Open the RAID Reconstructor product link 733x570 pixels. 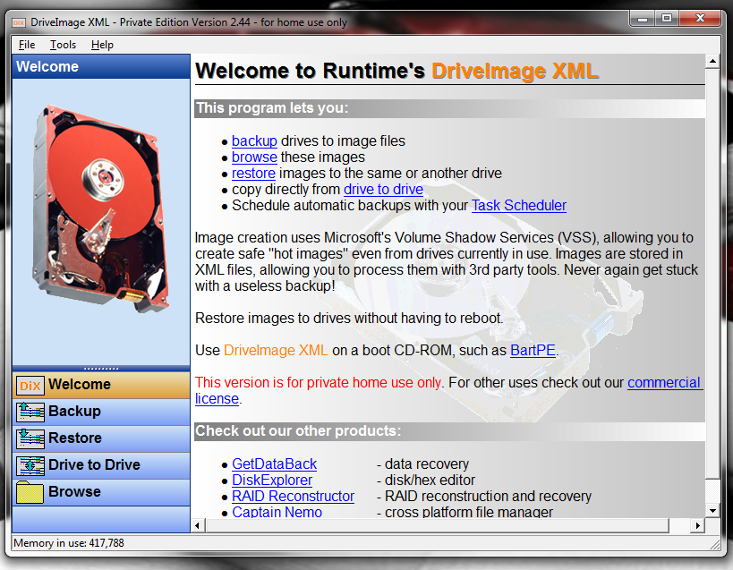pyautogui.click(x=293, y=497)
